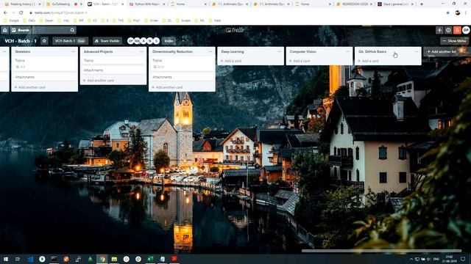Open a new browser tab
The height and width of the screenshot is (264, 471).
[x=422, y=4]
